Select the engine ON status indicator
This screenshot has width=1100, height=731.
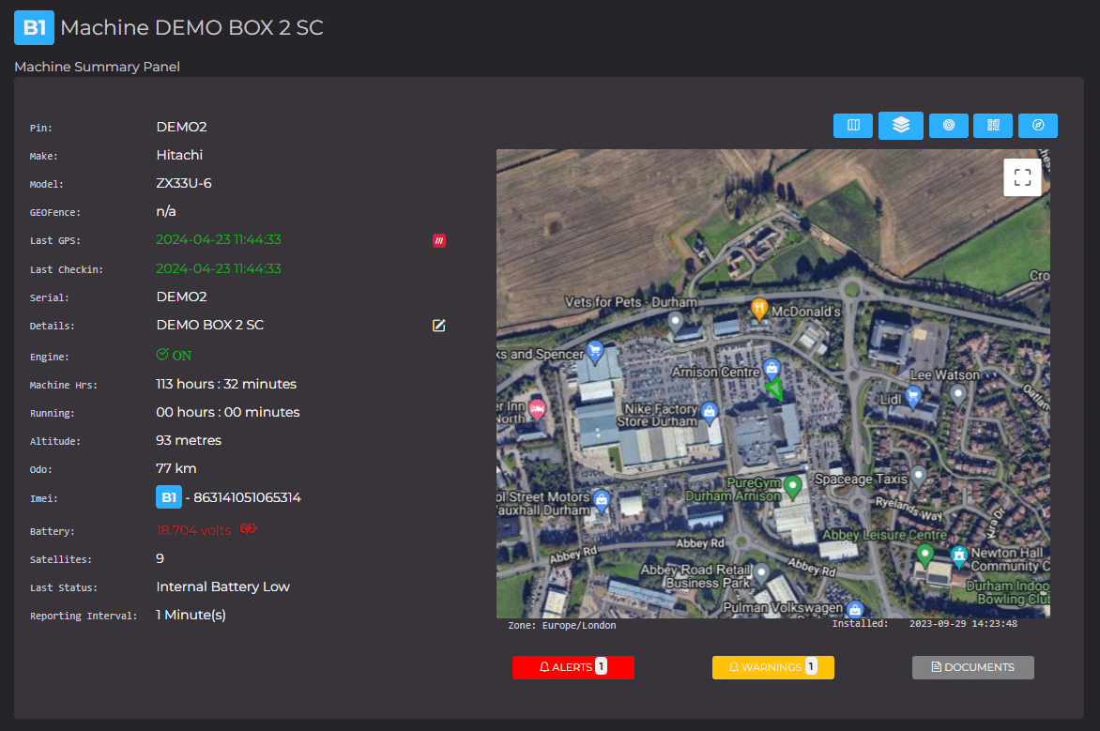coord(174,356)
